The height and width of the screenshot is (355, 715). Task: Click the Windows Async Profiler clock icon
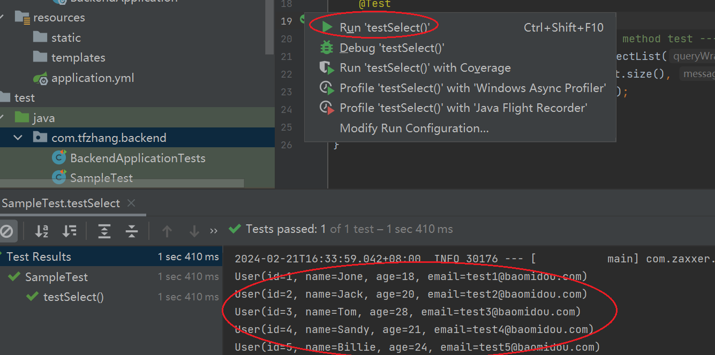coord(327,88)
